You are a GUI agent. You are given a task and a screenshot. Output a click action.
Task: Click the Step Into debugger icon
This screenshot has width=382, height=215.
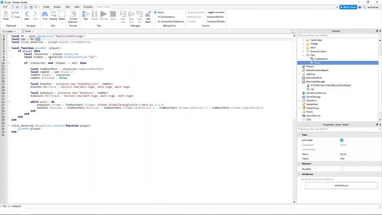click(123, 14)
